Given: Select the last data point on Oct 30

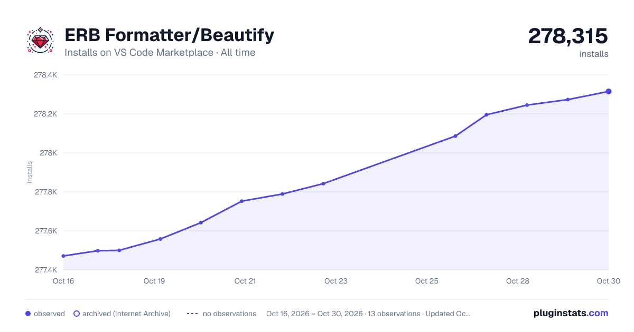Looking at the screenshot, I should [x=609, y=92].
